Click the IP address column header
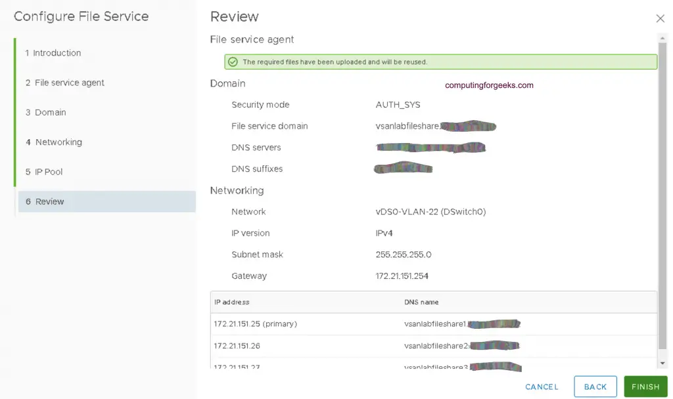The width and height of the screenshot is (673, 399). pyautogui.click(x=232, y=302)
